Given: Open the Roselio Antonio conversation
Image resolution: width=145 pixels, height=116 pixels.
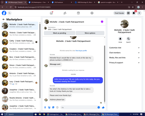Looking at the screenshot, I should (x=20, y=99).
